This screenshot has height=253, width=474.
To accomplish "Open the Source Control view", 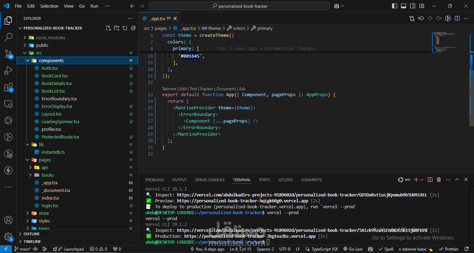I will [8, 53].
